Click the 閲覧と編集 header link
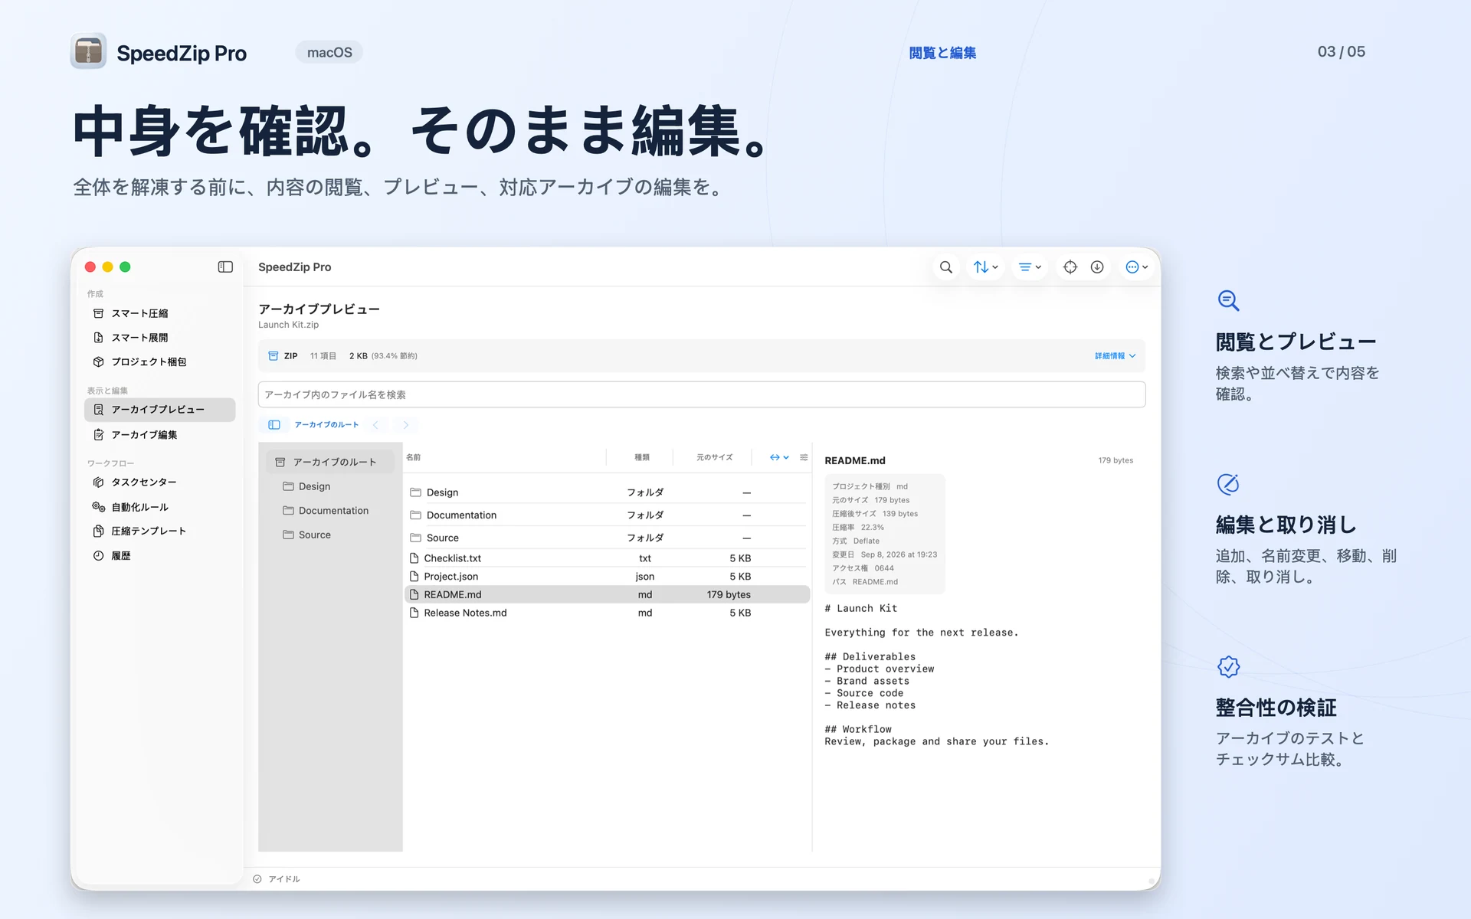The width and height of the screenshot is (1471, 919). [942, 53]
